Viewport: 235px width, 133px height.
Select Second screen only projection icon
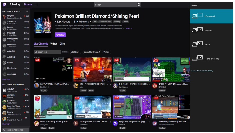coord(197,58)
